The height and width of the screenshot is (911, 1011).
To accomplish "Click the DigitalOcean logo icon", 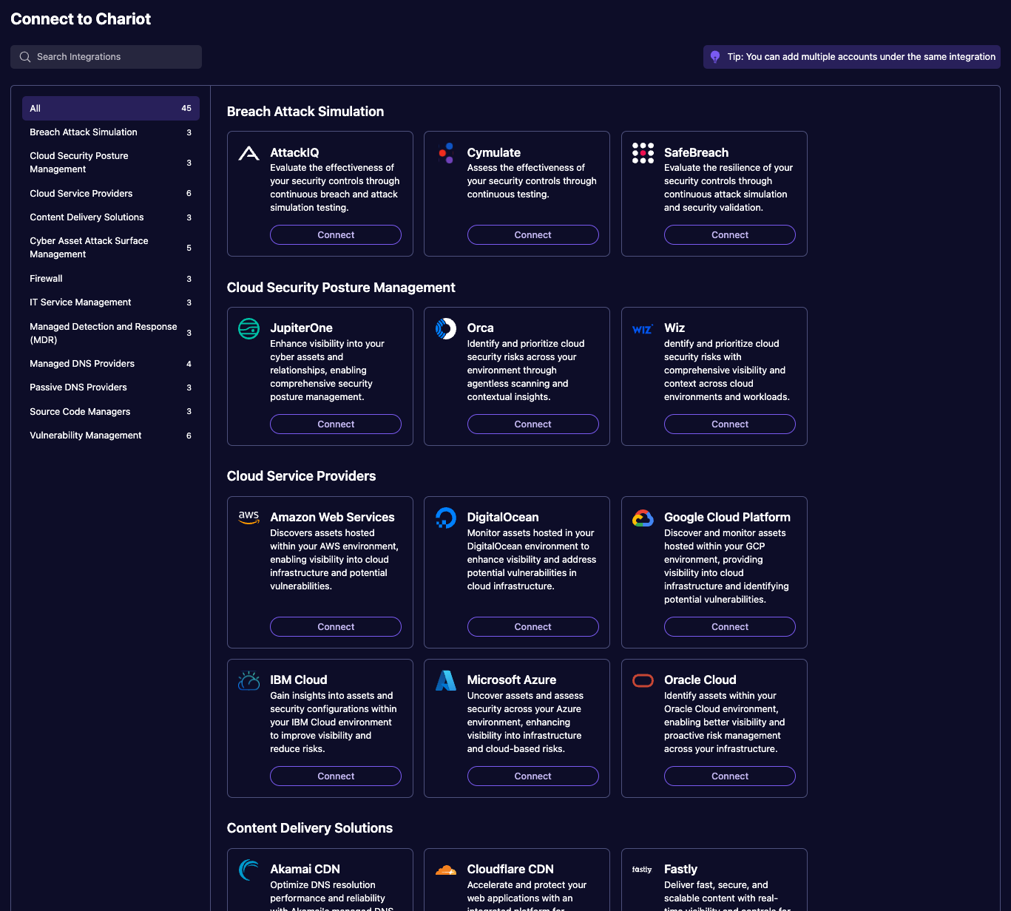I will tap(446, 518).
